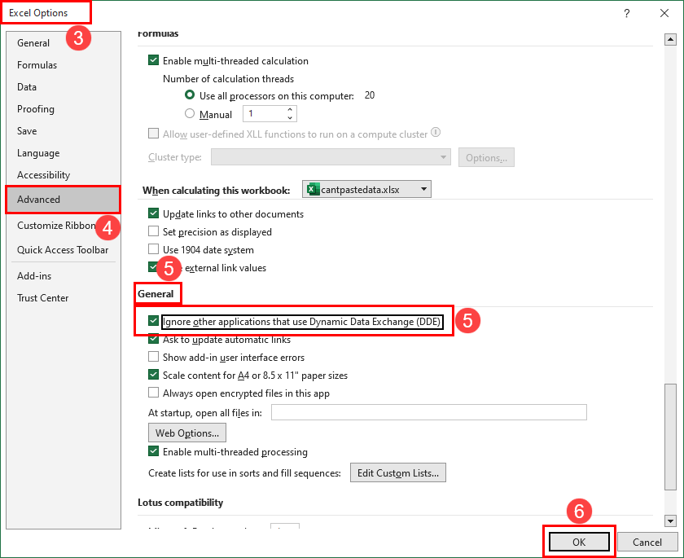Select the Manual threads radio button
684x558 pixels.
tap(189, 114)
